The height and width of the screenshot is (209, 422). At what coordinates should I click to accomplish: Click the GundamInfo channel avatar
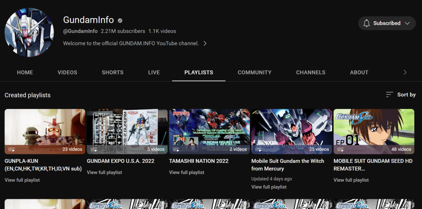[30, 32]
